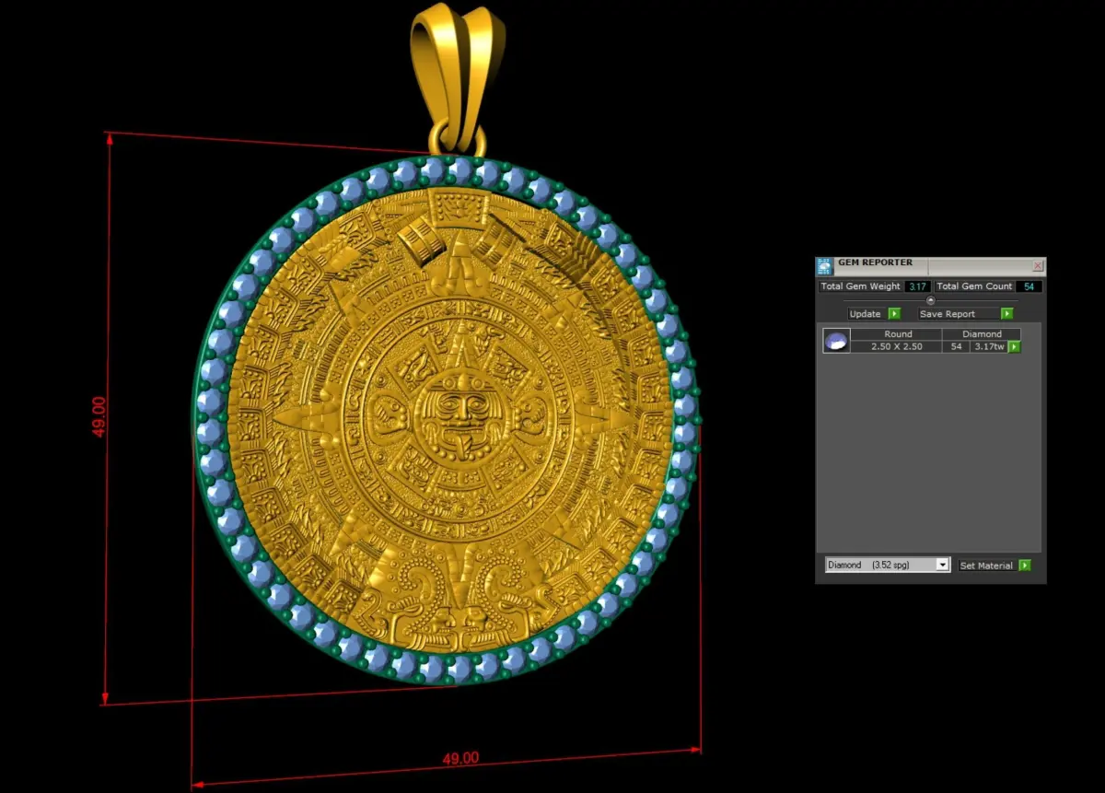Viewport: 1105px width, 793px height.
Task: Click the green arrow beside Save Report
Action: pos(1007,314)
